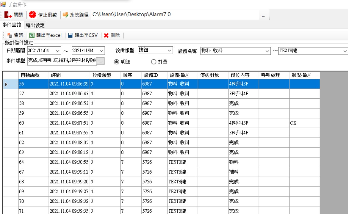Click the 設備類型 column header
This screenshot has width=348, height=214.
click(x=105, y=75)
